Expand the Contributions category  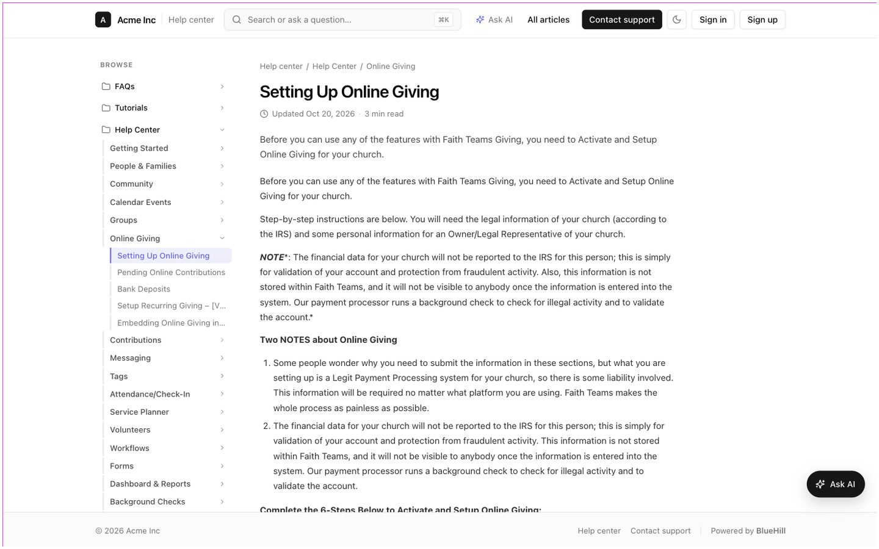click(x=168, y=340)
